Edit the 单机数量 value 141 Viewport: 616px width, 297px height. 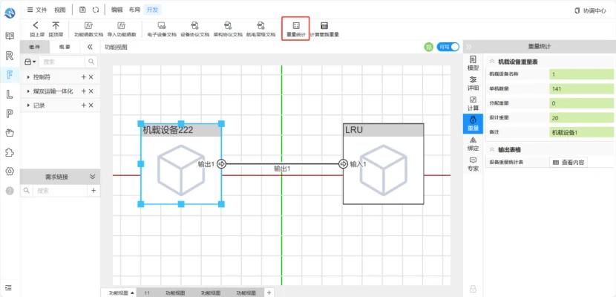coord(581,89)
